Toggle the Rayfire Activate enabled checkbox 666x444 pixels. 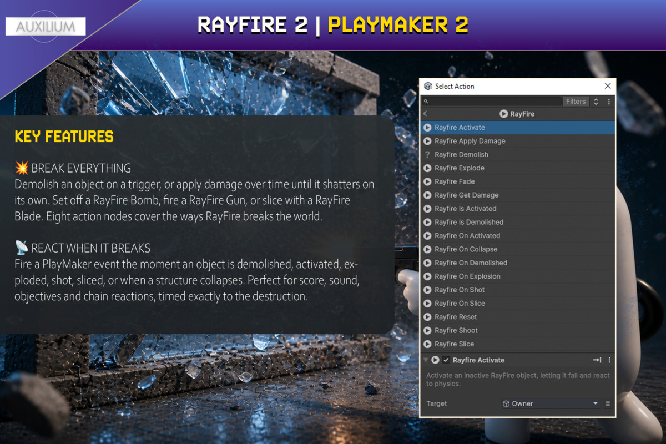446,360
